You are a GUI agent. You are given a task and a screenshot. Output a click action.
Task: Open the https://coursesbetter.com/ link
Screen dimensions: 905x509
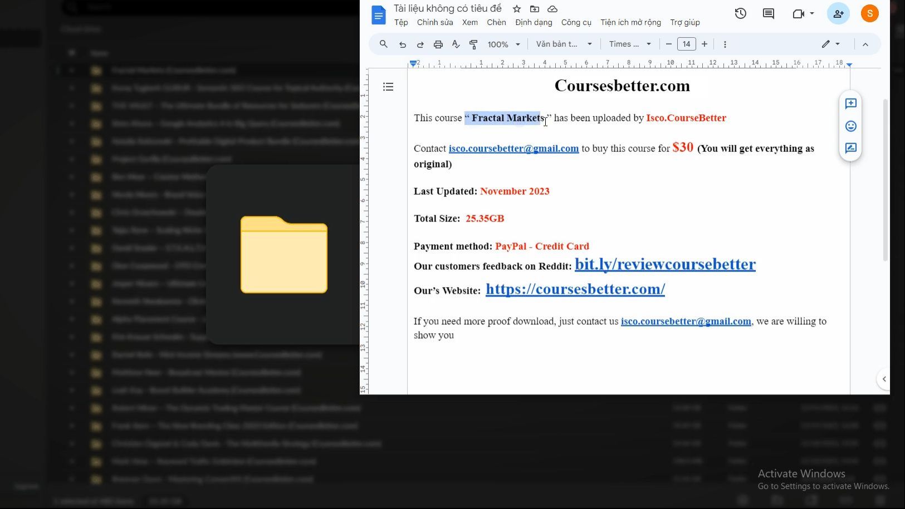[x=575, y=289]
